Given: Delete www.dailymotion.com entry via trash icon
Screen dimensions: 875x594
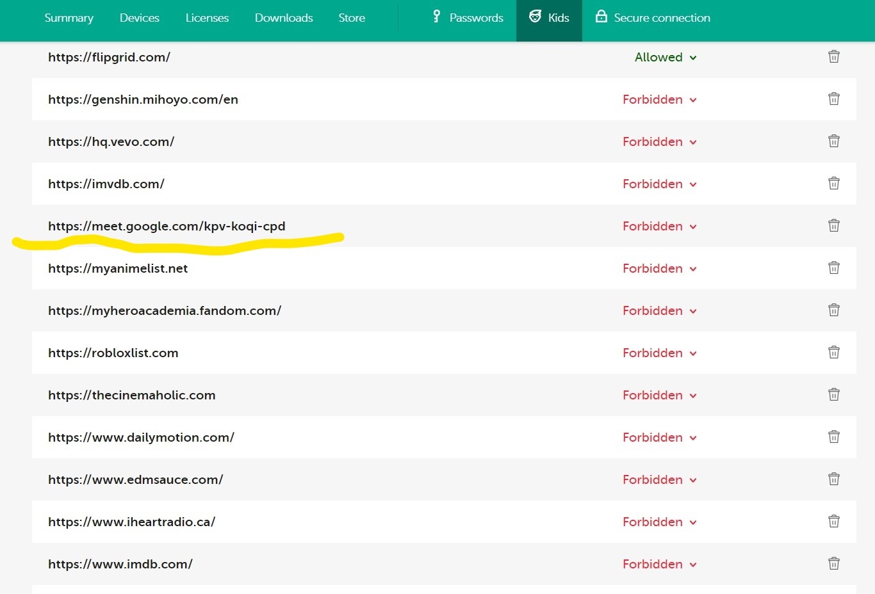Looking at the screenshot, I should [x=833, y=437].
